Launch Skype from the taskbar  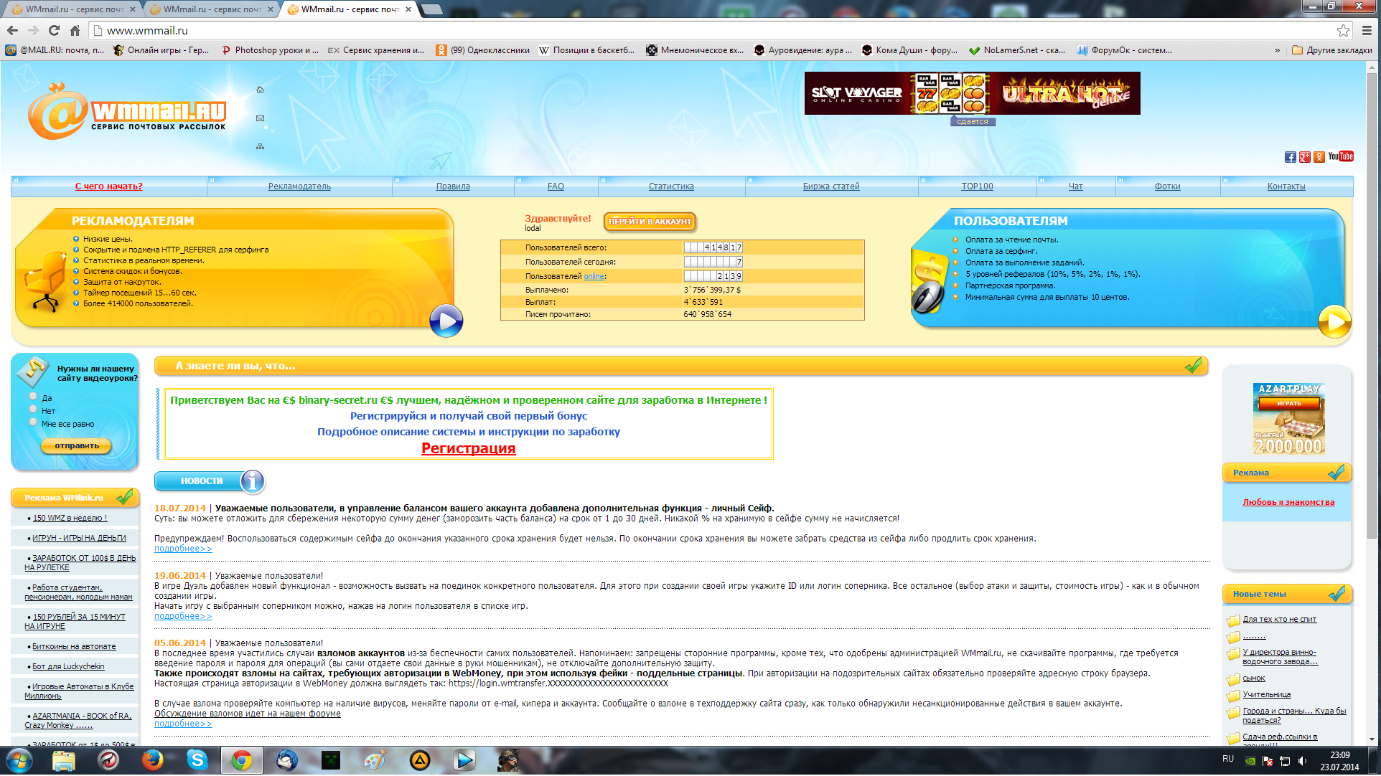(x=197, y=760)
